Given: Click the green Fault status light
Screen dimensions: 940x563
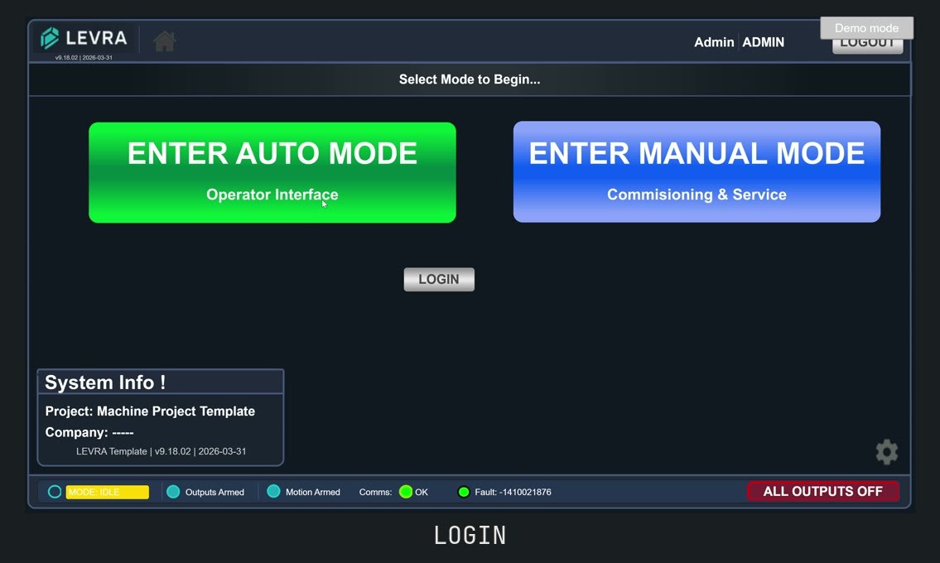Looking at the screenshot, I should coord(464,492).
